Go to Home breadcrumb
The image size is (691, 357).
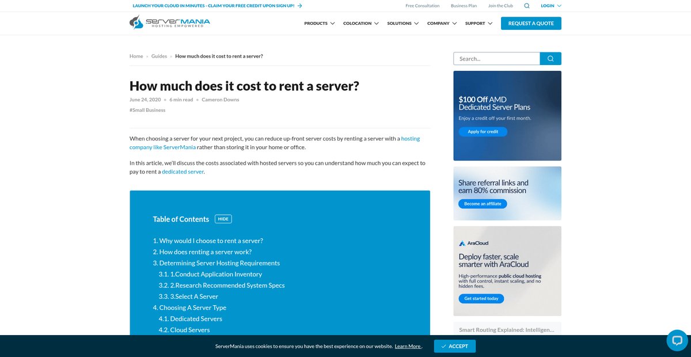[x=136, y=56]
